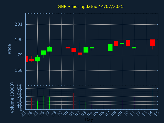Click the 90 volume tick label

tap(20, 86)
